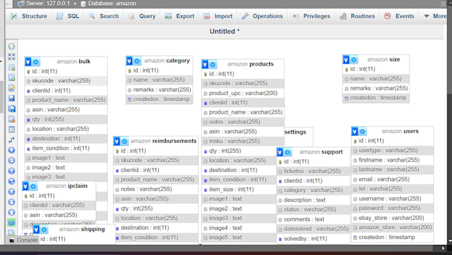The width and height of the screenshot is (452, 255).
Task: Open the edit/open page icon
Action: [11, 88]
